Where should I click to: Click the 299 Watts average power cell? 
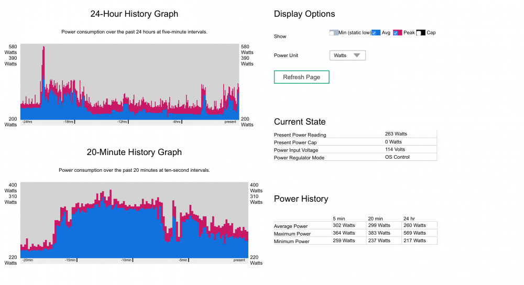379,225
